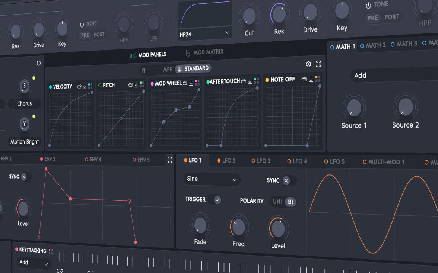The image size is (438, 273).
Task: Switch the mode toggle to MPE
Action: click(168, 70)
